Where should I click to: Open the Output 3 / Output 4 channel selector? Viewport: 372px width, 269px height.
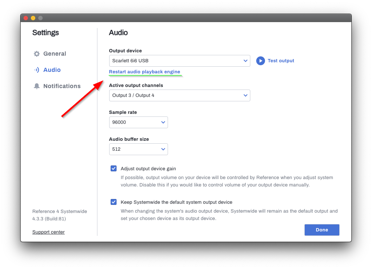click(x=180, y=95)
